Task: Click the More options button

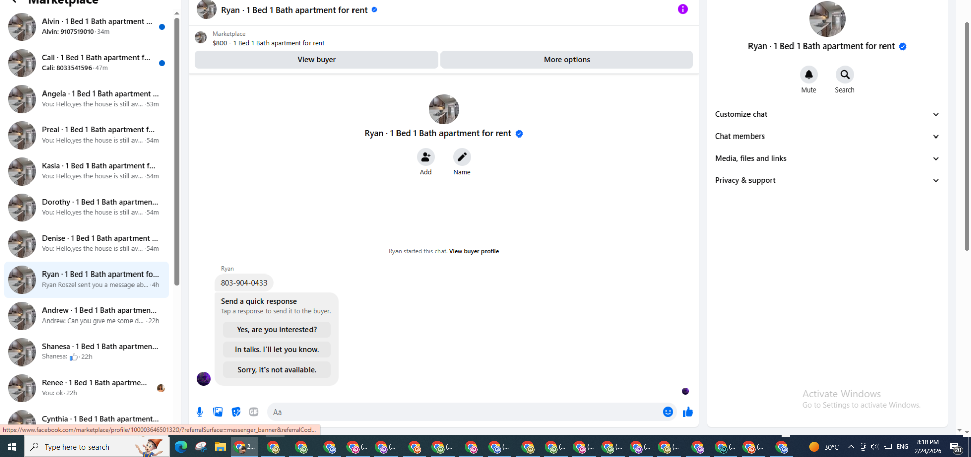Action: point(566,60)
